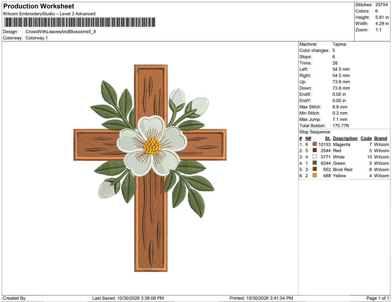Click the Created By footer label

15,298
